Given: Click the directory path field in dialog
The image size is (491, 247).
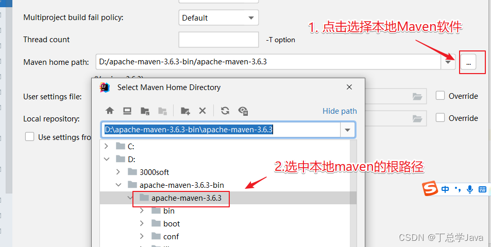Looking at the screenshot, I should (x=221, y=130).
